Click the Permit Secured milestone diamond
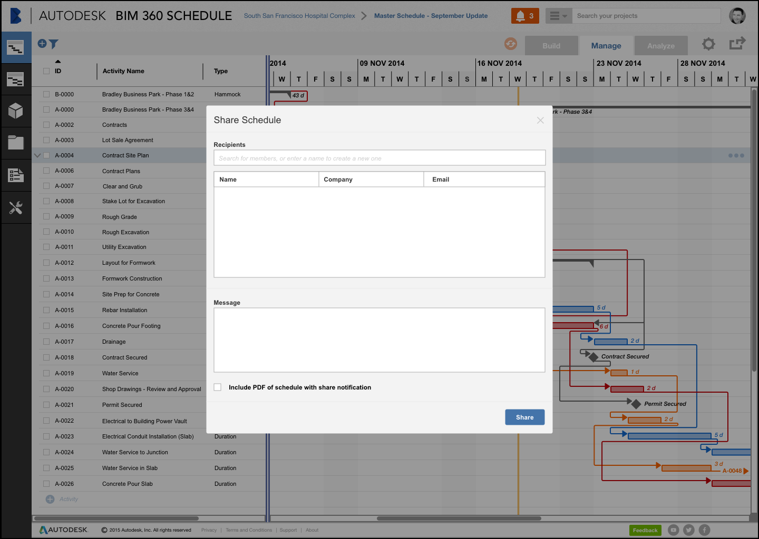This screenshot has height=539, width=759. (636, 404)
